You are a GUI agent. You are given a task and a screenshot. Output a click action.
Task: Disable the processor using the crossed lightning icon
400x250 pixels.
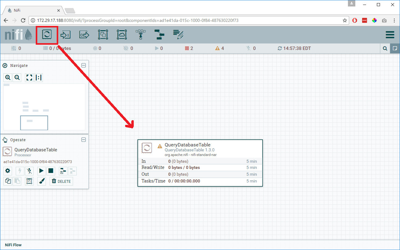click(x=29, y=171)
